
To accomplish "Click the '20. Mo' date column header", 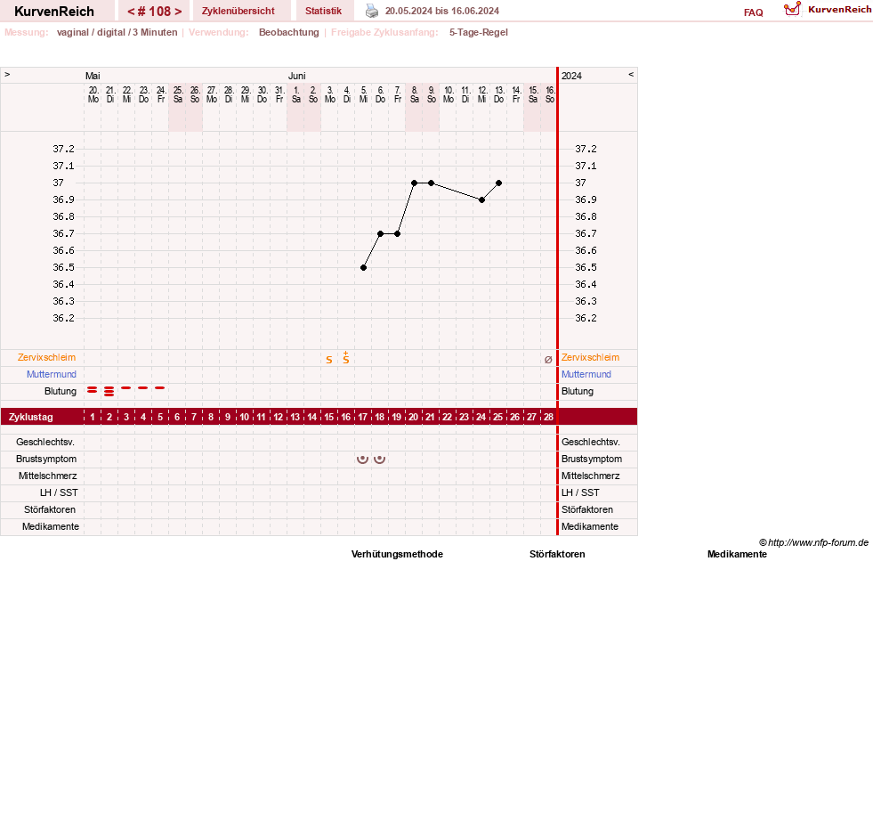I will (x=93, y=94).
